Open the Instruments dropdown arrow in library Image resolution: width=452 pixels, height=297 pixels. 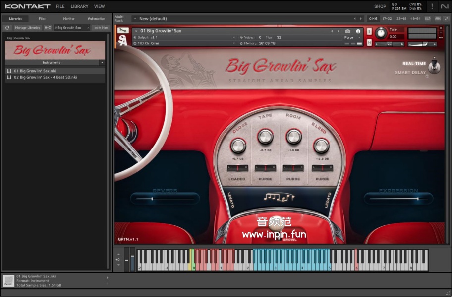pyautogui.click(x=102, y=62)
